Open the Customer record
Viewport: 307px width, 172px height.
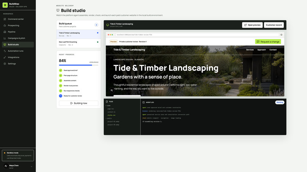tap(274, 25)
